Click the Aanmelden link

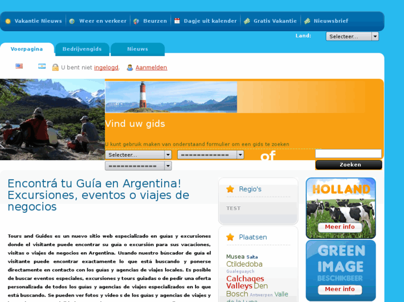coord(151,68)
